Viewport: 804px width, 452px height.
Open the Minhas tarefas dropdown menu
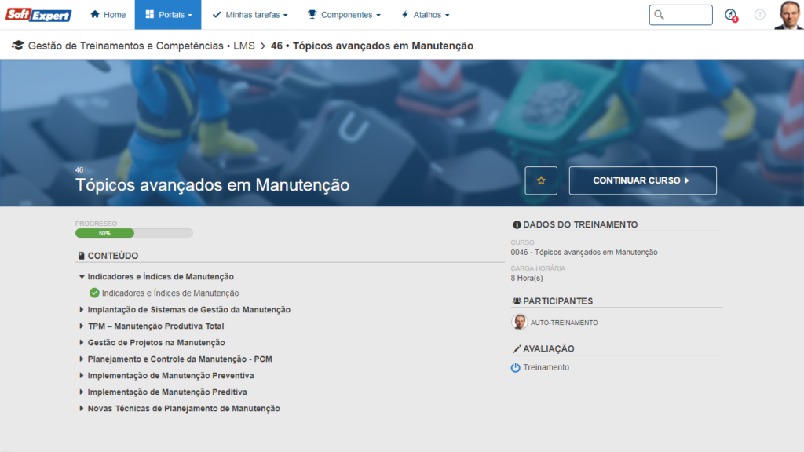[250, 15]
